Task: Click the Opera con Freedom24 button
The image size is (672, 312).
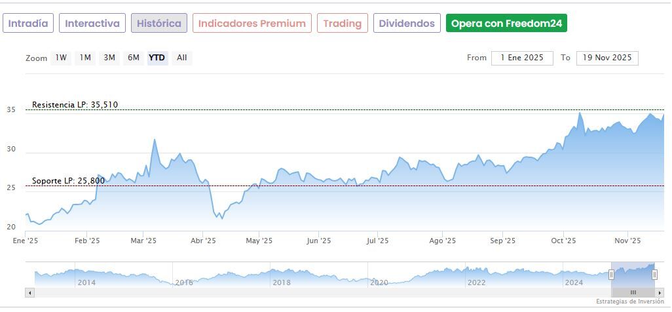Action: (x=506, y=24)
